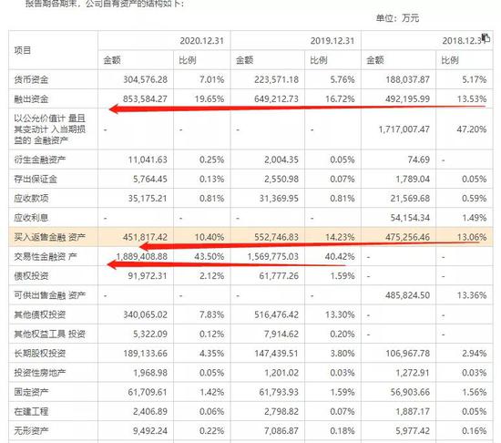501x443 pixels.
Task: Click the 货币资金 row label
Action: (x=31, y=79)
